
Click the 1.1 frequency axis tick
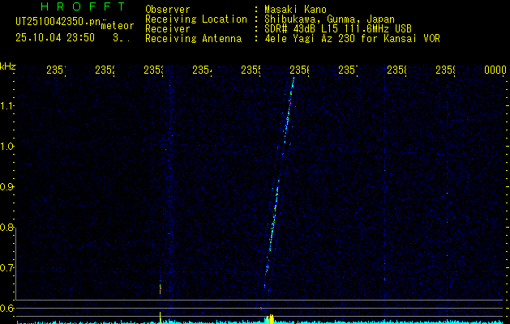8,106
